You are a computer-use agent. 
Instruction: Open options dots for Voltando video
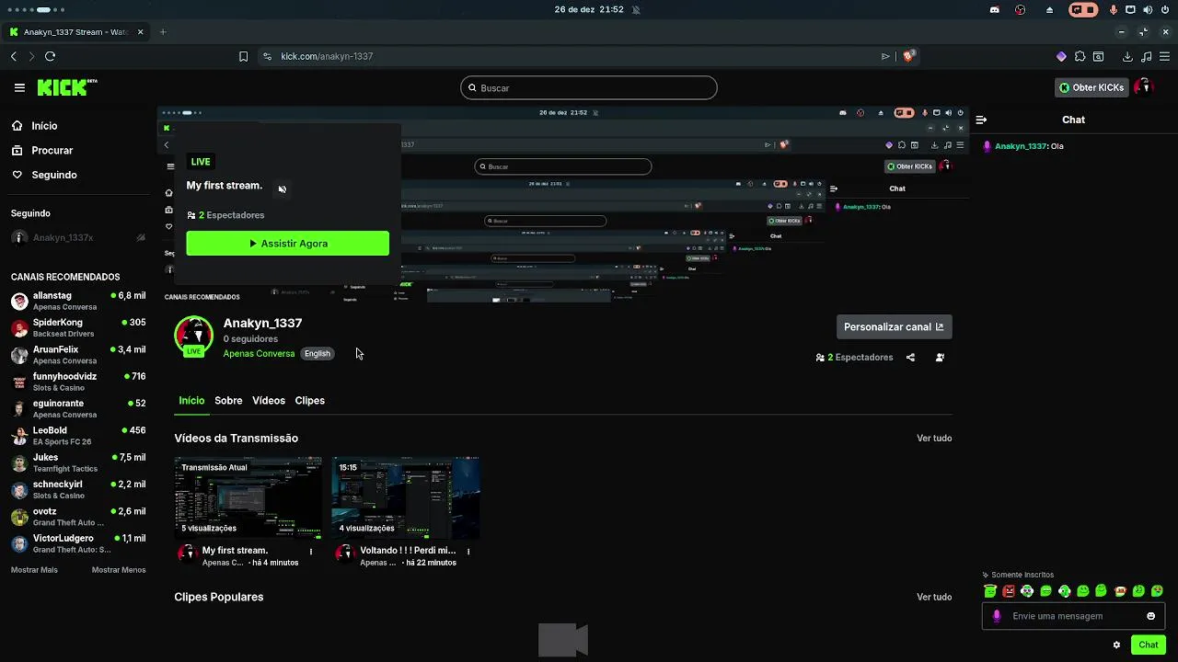[468, 552]
